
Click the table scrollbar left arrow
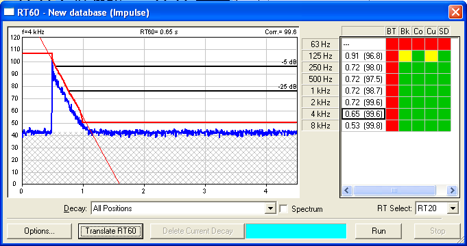pyautogui.click(x=347, y=190)
